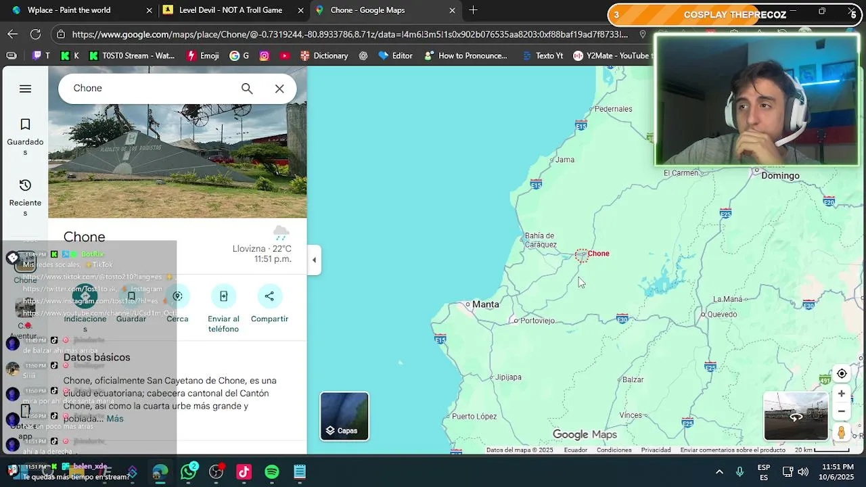
Task: Open the YouTube bookmark icon
Action: pos(285,55)
